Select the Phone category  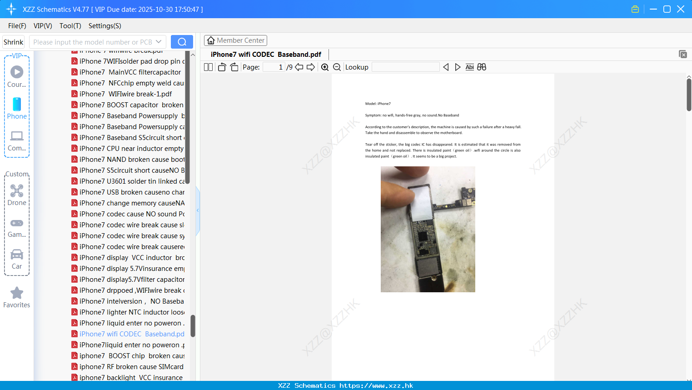click(17, 109)
